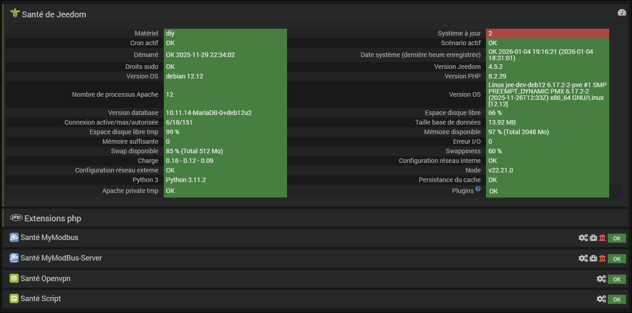Click the Santé de Jeedom caduceus icon
Screen dimensions: 632x313
pyautogui.click(x=15, y=14)
